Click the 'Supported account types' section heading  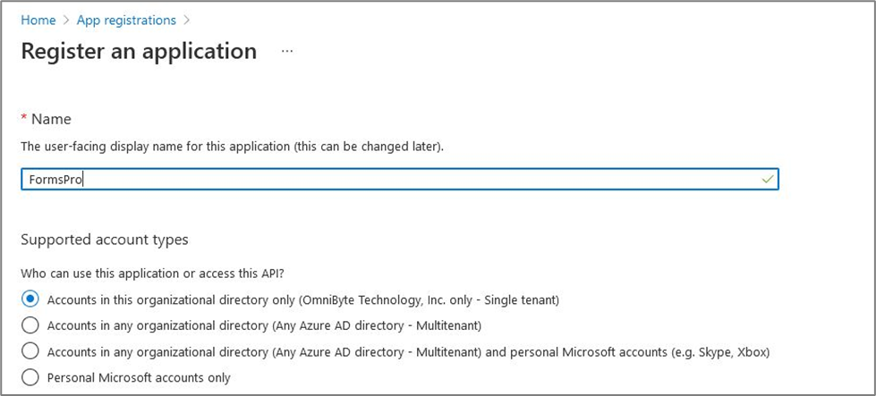(x=105, y=240)
